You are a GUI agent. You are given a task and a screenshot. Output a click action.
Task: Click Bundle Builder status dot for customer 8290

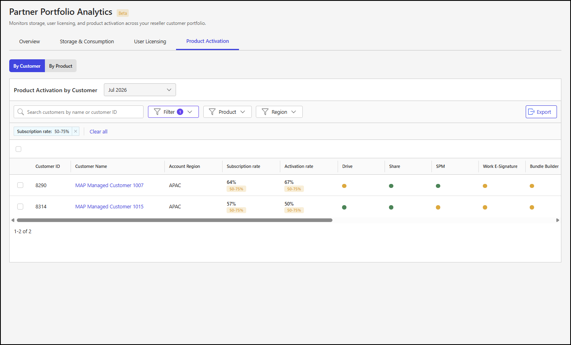532,186
